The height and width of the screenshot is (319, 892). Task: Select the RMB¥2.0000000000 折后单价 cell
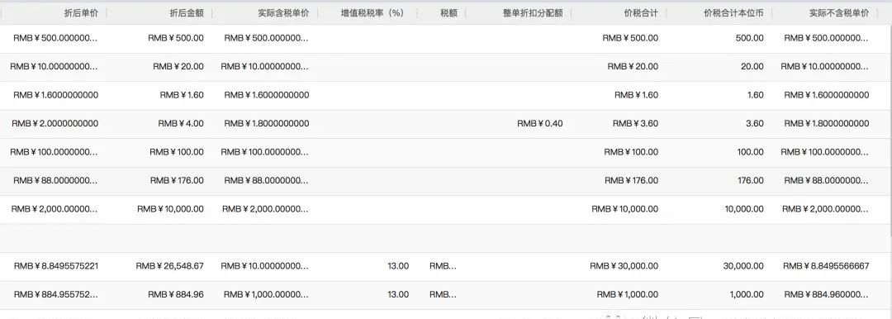[x=55, y=124]
